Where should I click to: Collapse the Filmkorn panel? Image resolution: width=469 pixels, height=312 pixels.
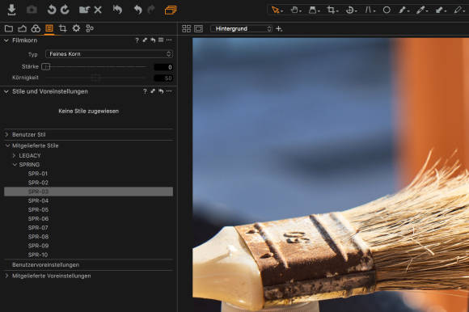[x=6, y=40]
